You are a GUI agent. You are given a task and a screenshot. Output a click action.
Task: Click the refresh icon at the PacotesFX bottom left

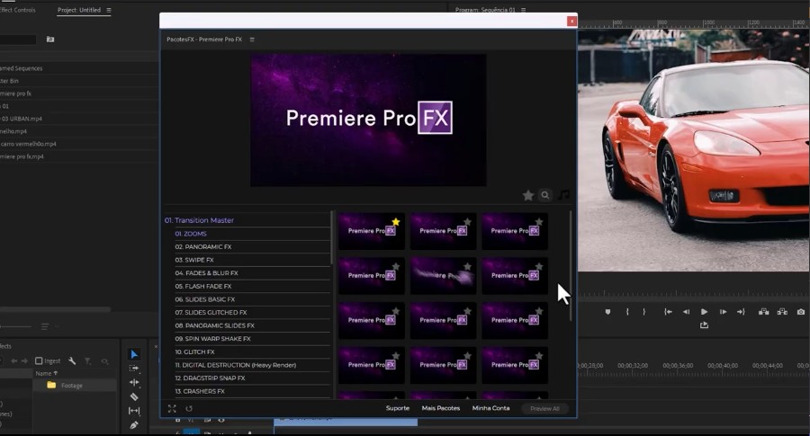(x=189, y=408)
